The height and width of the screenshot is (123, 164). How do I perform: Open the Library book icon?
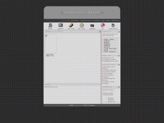tap(60, 25)
